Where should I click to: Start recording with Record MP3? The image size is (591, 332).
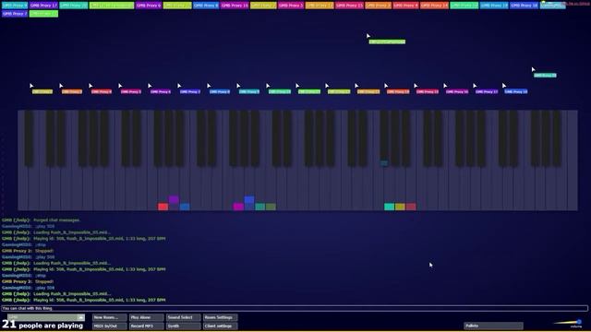[x=146, y=326]
